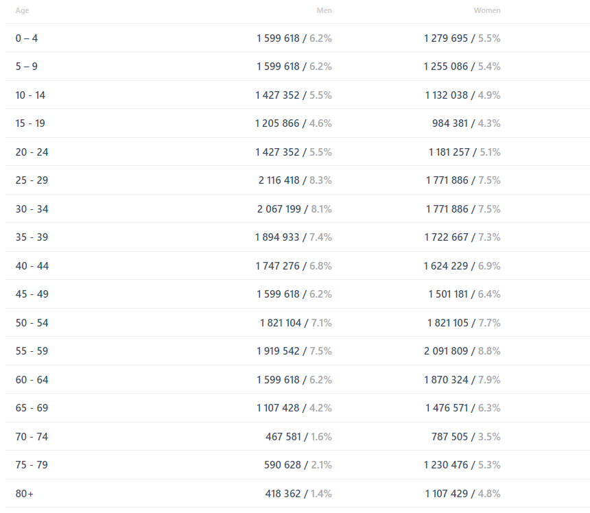This screenshot has height=513, width=590.
Task: Select the 20 - 24 age row label
Action: [32, 152]
